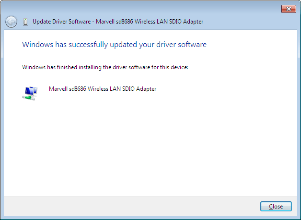Select the Marvell sd8686 device name in body
The width and height of the screenshot is (301, 220).
[103, 89]
